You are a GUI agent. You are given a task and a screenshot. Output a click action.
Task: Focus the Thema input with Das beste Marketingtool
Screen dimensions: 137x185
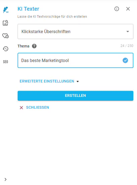pos(75,60)
